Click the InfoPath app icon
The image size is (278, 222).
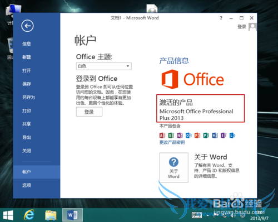point(224,136)
